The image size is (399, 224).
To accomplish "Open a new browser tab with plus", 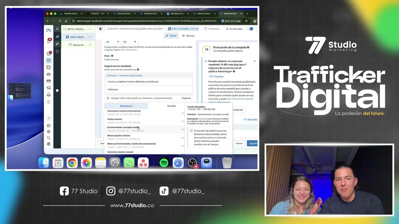I will 248,14.
